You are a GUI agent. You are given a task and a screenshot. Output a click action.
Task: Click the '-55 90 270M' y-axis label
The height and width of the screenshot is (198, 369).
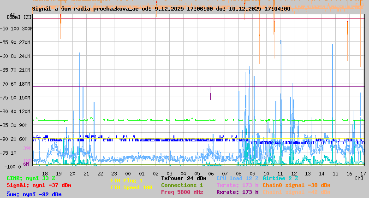[15, 42]
